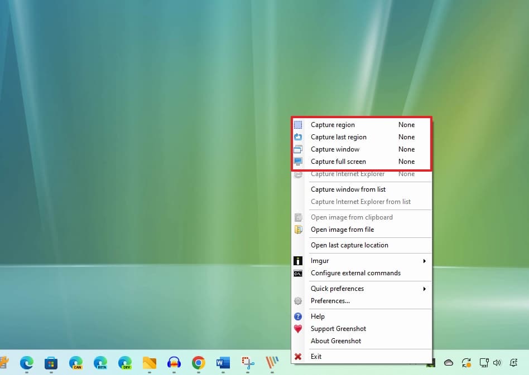The width and height of the screenshot is (529, 375).
Task: Click the Capture region icon
Action: coord(298,125)
